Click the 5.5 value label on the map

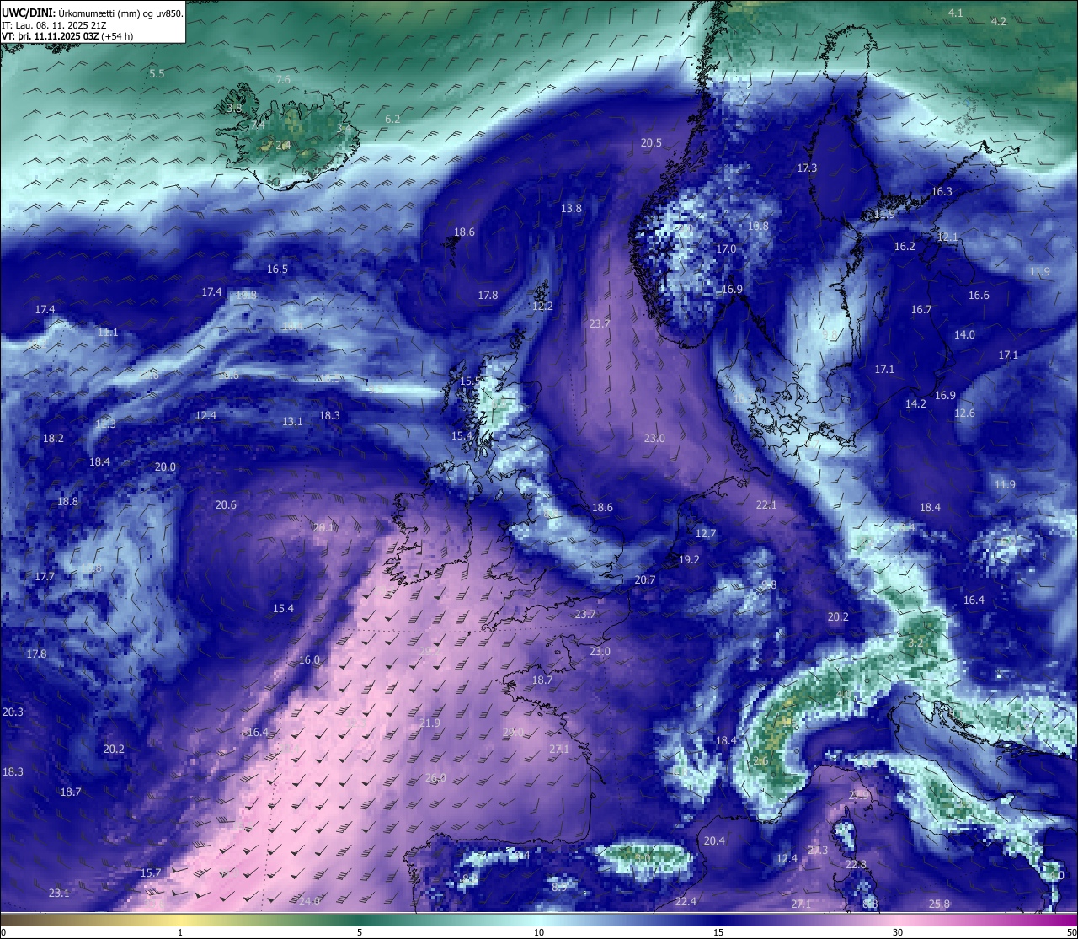tap(157, 74)
